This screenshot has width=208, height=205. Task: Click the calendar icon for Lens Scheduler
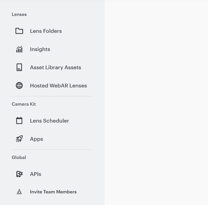[19, 120]
